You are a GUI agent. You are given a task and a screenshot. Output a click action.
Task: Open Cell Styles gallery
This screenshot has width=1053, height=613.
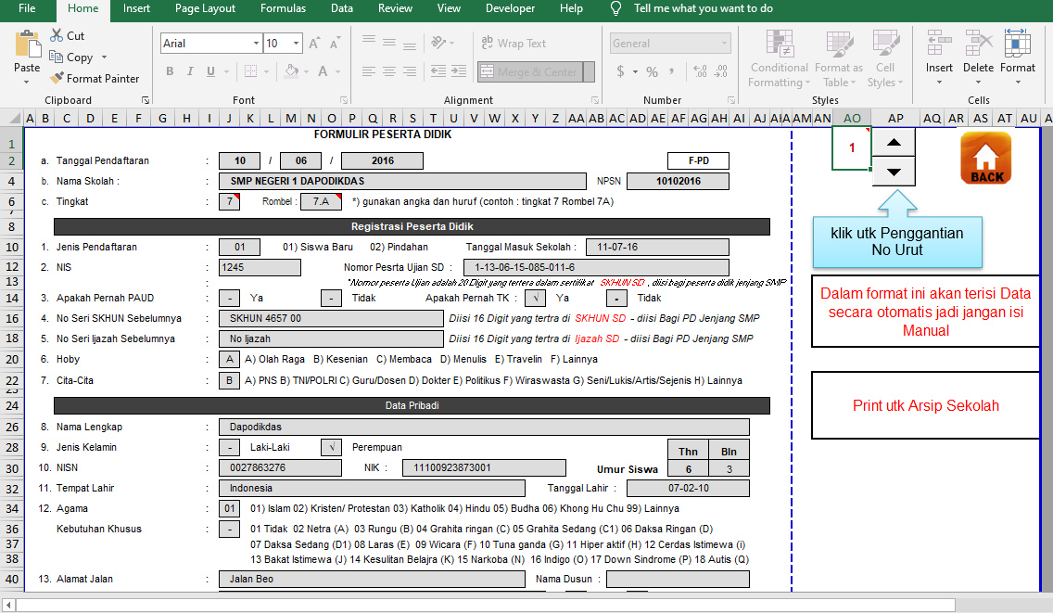click(885, 59)
